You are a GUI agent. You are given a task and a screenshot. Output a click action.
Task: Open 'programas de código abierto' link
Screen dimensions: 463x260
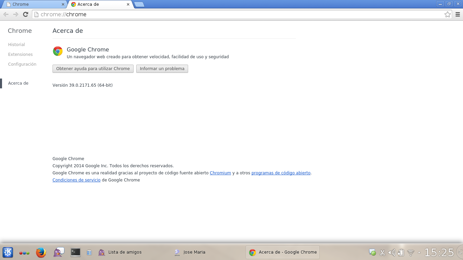281,173
